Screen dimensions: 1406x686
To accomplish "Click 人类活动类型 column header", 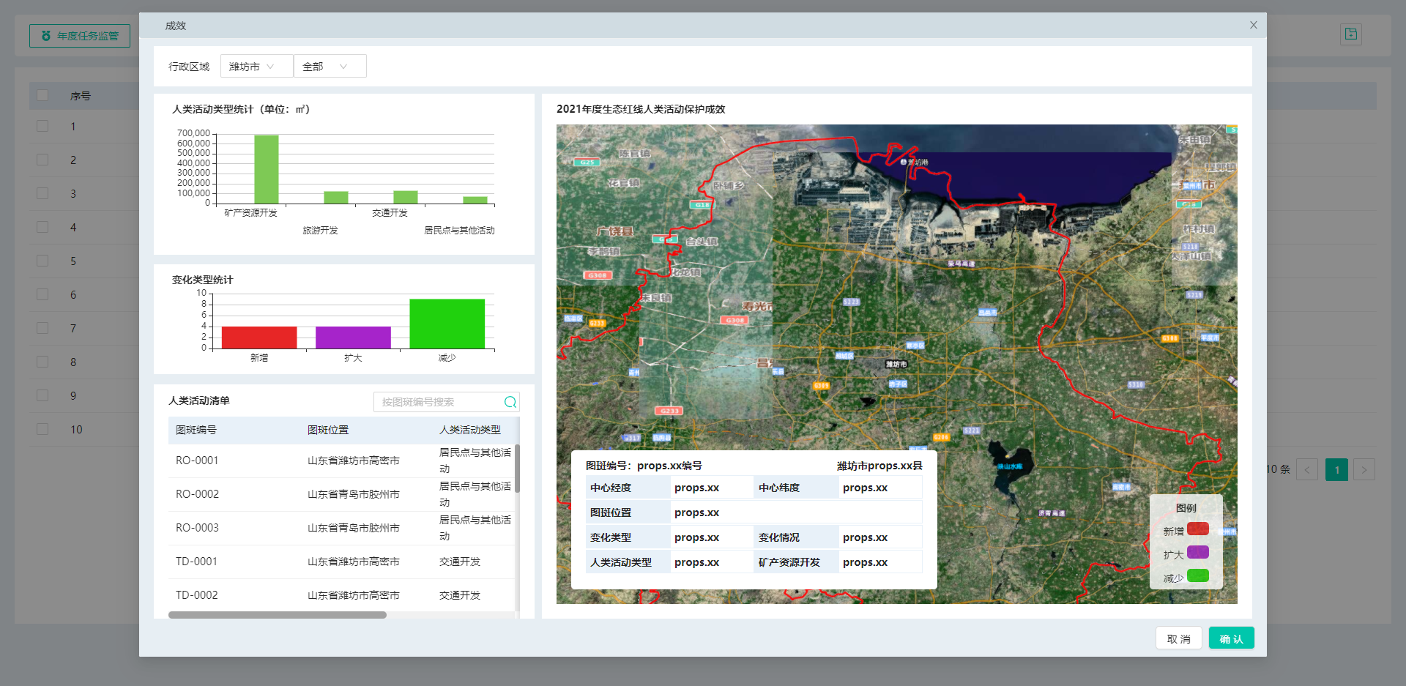I will tap(470, 430).
